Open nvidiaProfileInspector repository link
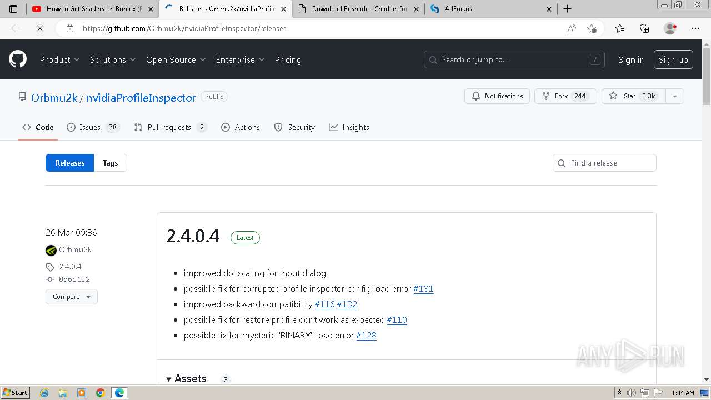711x400 pixels. pyautogui.click(x=141, y=98)
